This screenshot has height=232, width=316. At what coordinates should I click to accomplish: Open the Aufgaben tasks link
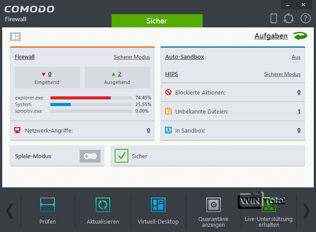coord(271,36)
